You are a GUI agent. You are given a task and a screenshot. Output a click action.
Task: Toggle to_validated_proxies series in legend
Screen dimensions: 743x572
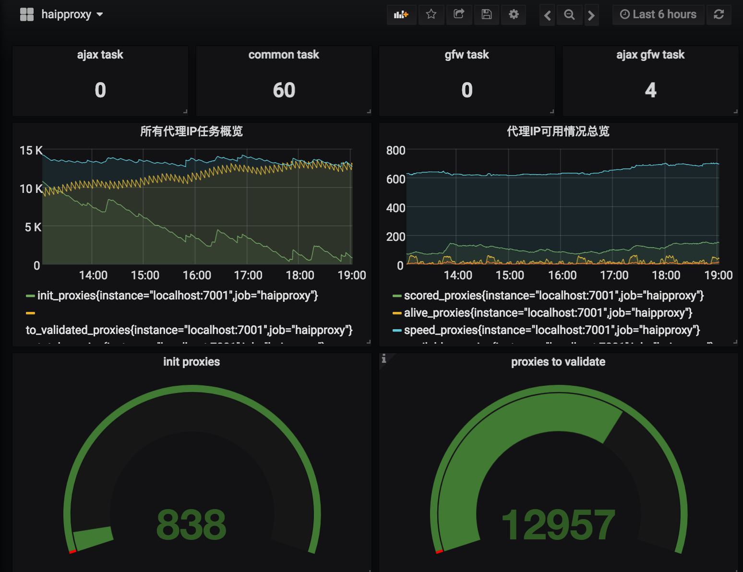click(x=189, y=330)
